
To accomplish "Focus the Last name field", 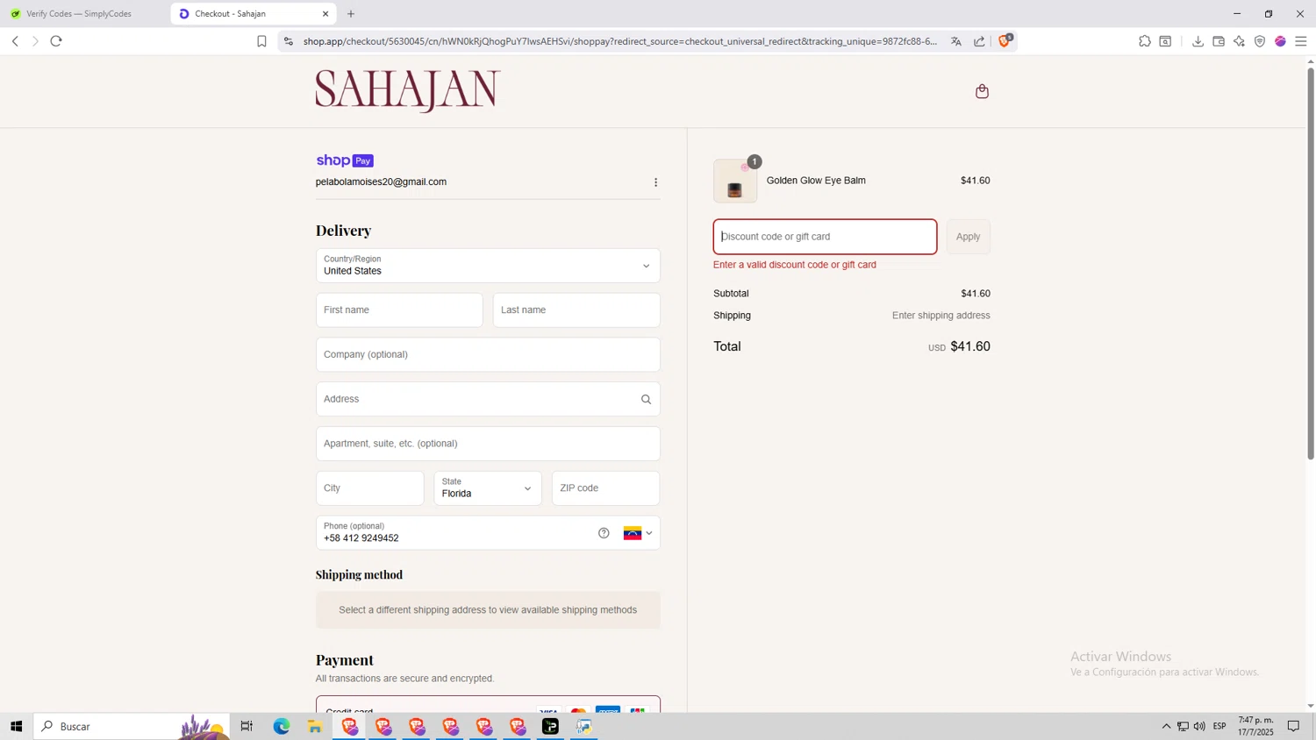I will coord(576,310).
